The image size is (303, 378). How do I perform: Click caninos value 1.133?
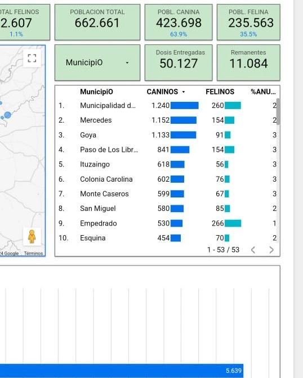tap(161, 135)
